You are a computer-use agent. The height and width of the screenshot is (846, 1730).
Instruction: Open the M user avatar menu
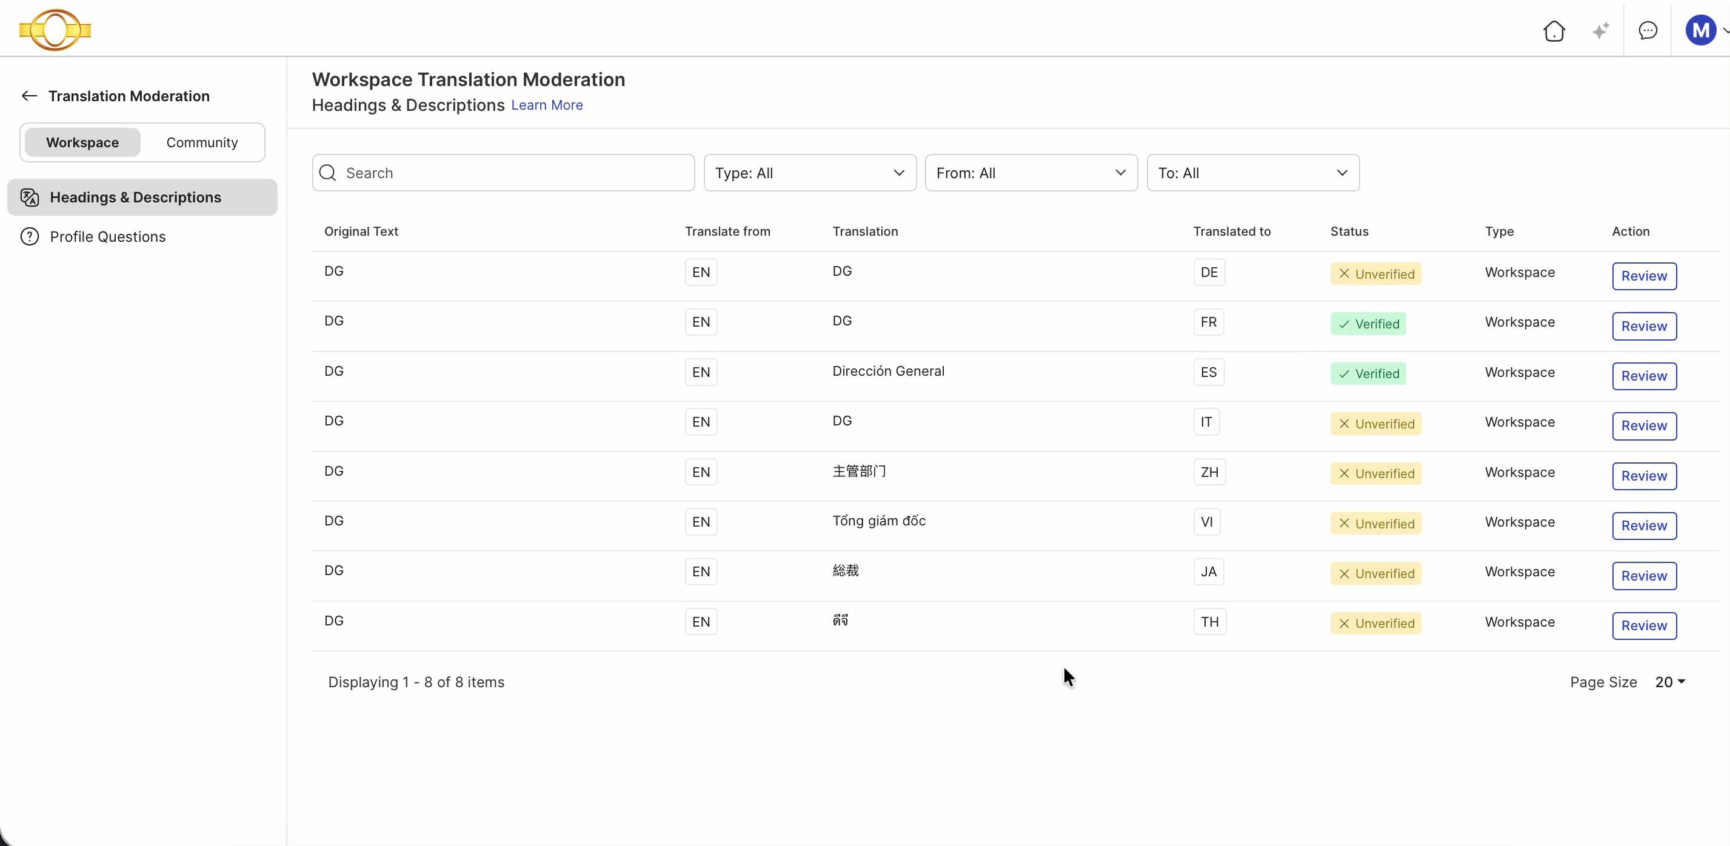1700,30
